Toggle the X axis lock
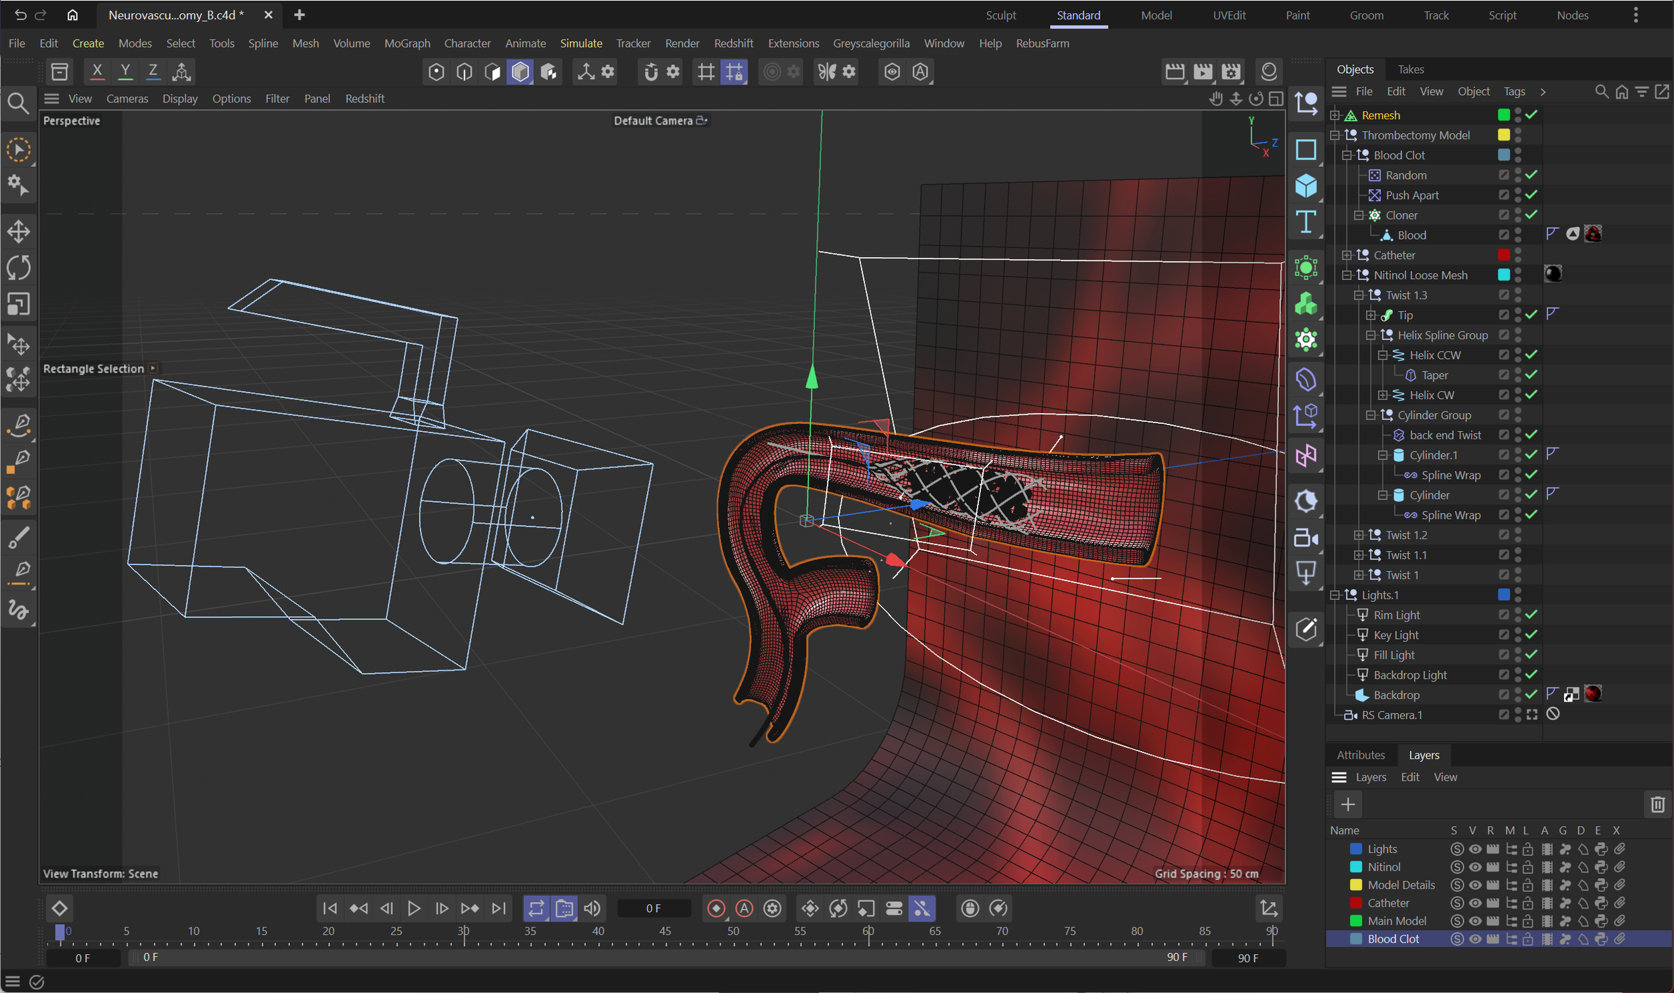1674x993 pixels. [97, 71]
